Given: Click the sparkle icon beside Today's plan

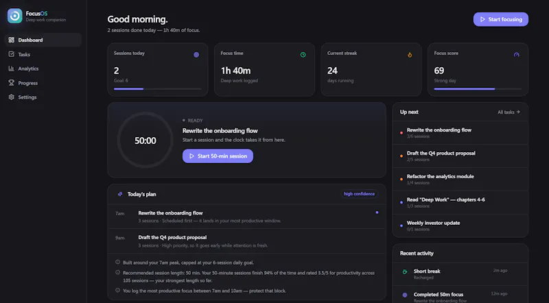Looking at the screenshot, I should 120,194.
